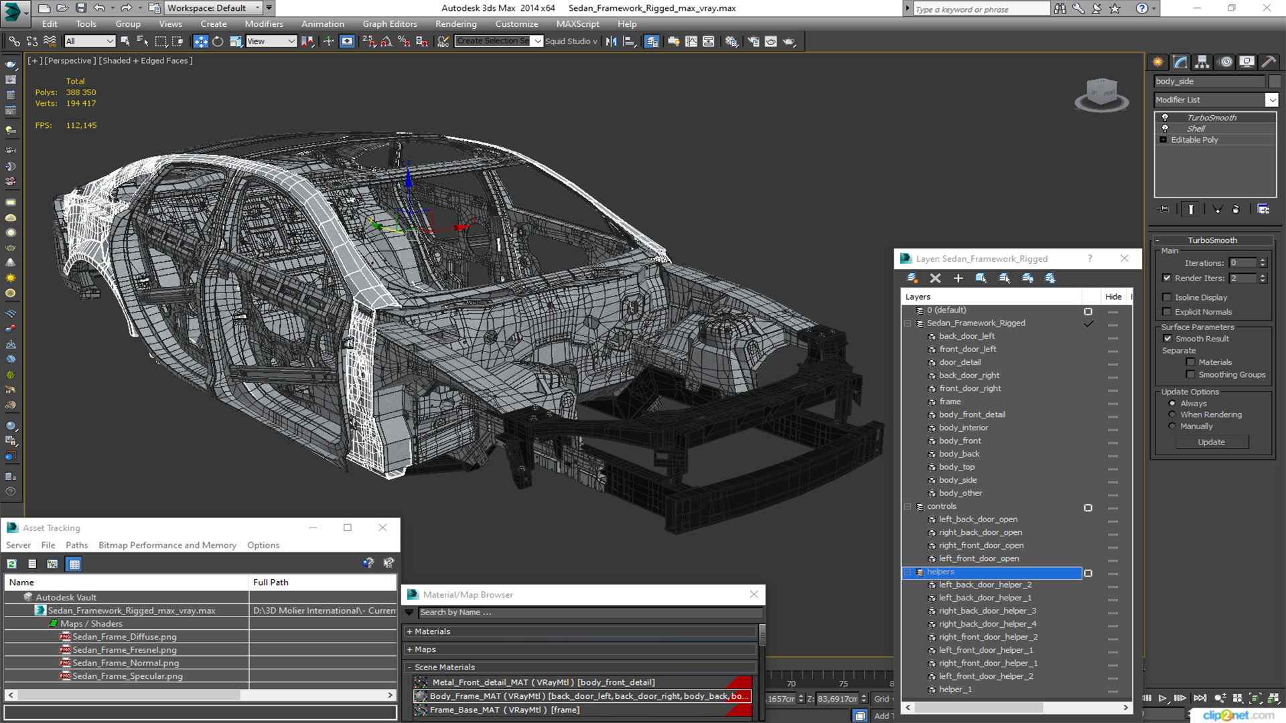
Task: Open the selection filter All dropdown
Action: tap(90, 42)
